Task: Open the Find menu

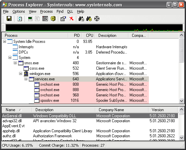Action: click(60, 11)
